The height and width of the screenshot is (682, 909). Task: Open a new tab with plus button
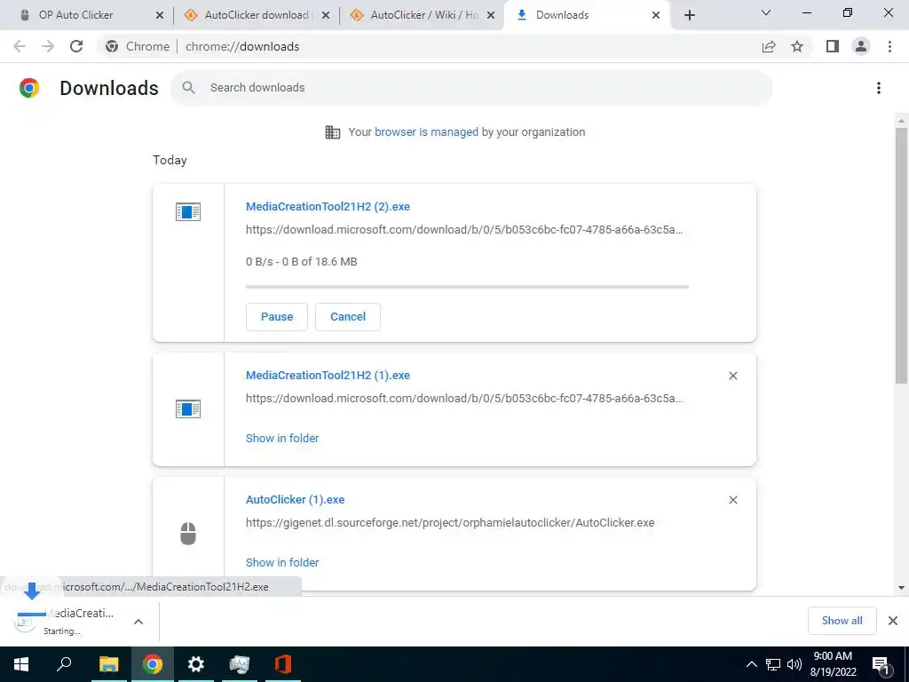(689, 15)
